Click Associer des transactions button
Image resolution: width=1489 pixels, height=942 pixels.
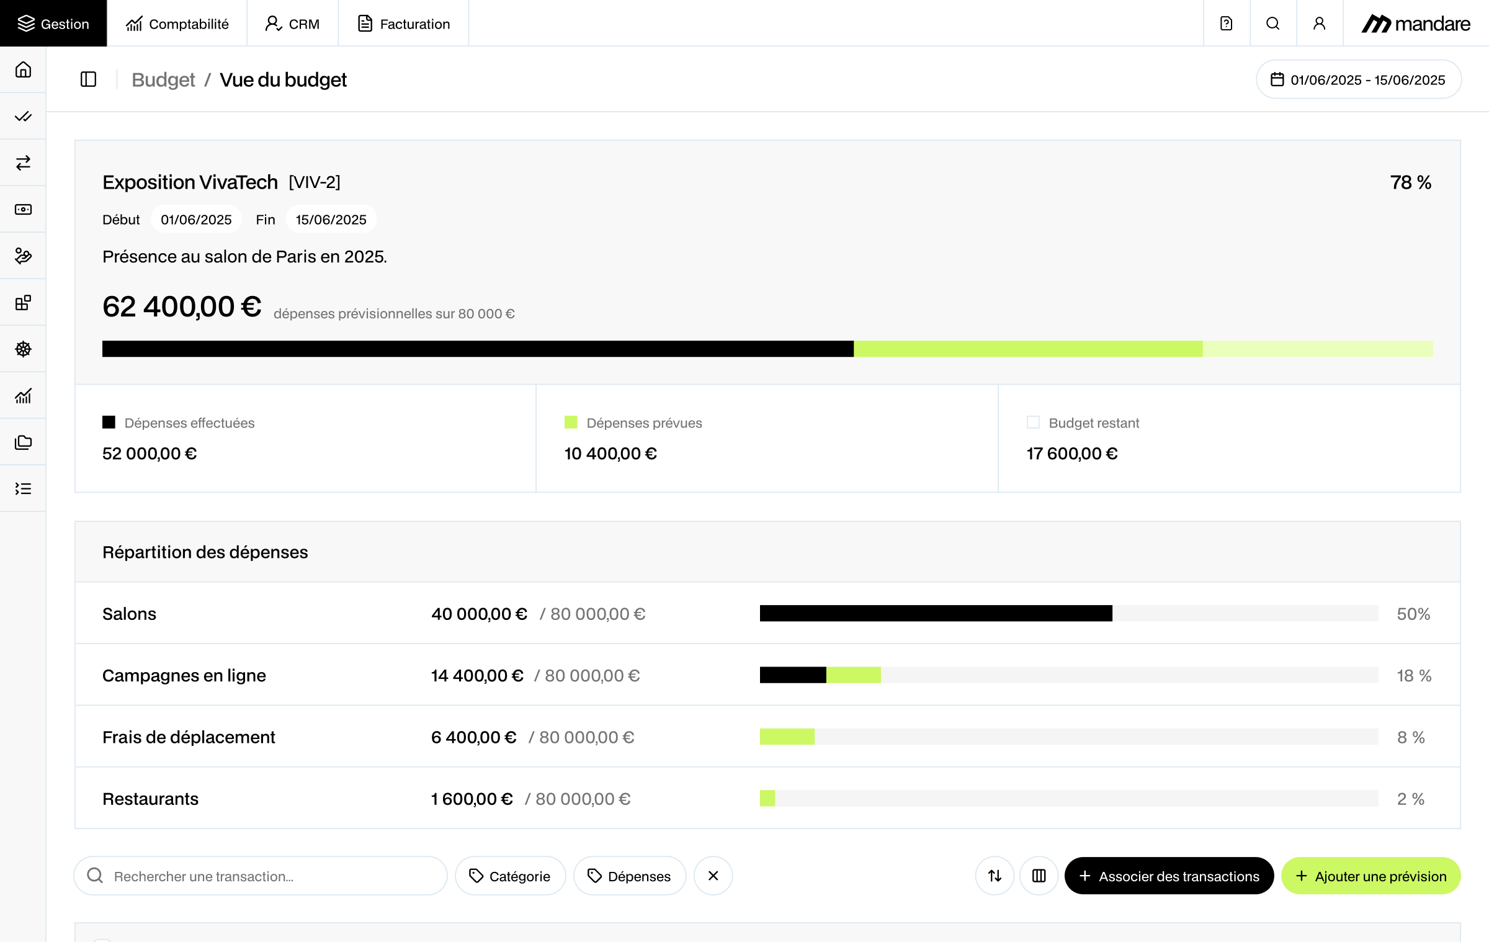1169,876
